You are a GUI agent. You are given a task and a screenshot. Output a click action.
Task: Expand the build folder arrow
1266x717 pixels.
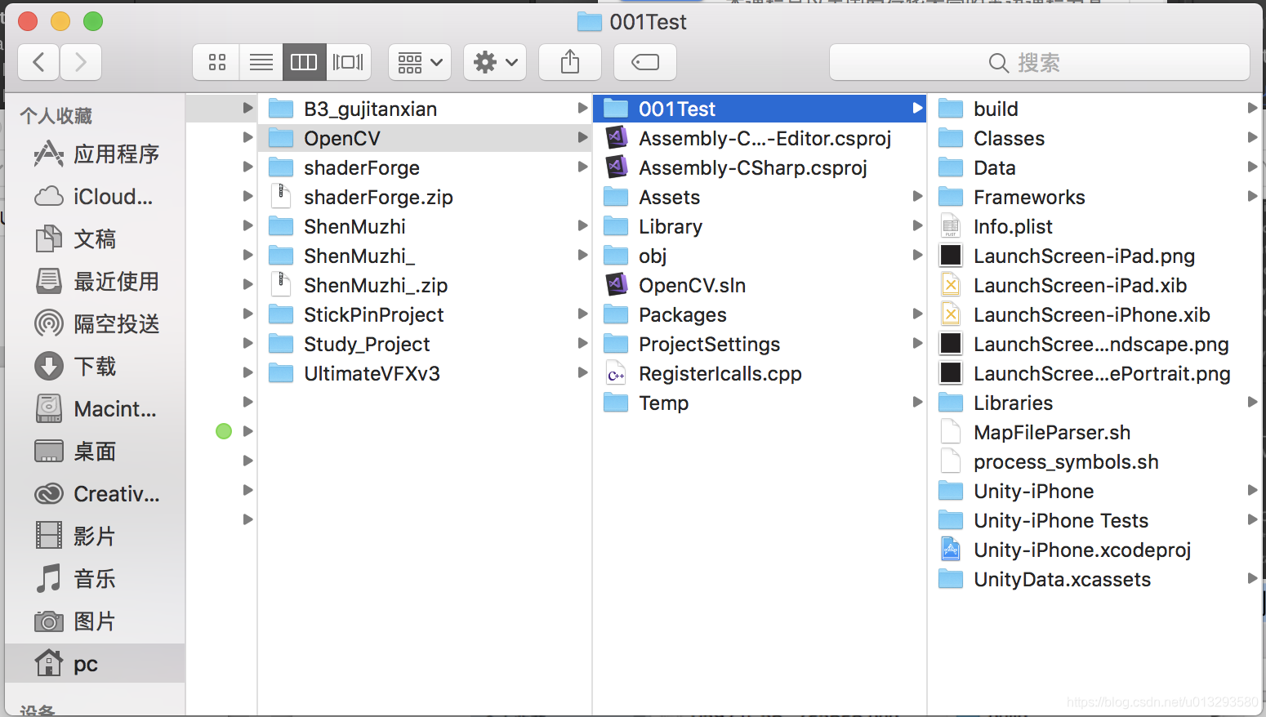click(1252, 109)
